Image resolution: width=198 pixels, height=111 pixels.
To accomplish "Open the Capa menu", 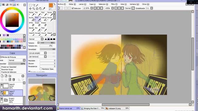I will tap(93, 4).
